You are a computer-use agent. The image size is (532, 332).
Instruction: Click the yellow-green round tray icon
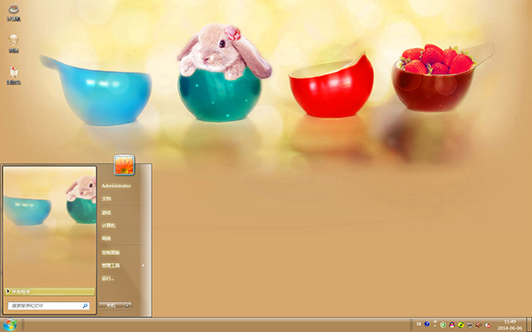(461, 325)
